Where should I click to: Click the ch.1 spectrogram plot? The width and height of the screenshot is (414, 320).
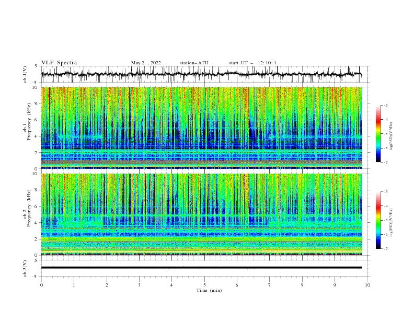(x=202, y=128)
